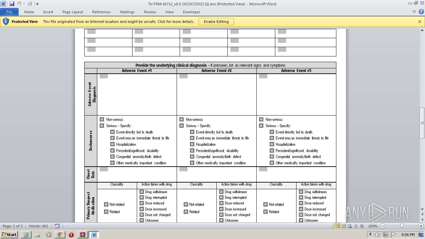Image resolution: width=425 pixels, height=239 pixels.
Task: Open the File tab
Action: 9,12
